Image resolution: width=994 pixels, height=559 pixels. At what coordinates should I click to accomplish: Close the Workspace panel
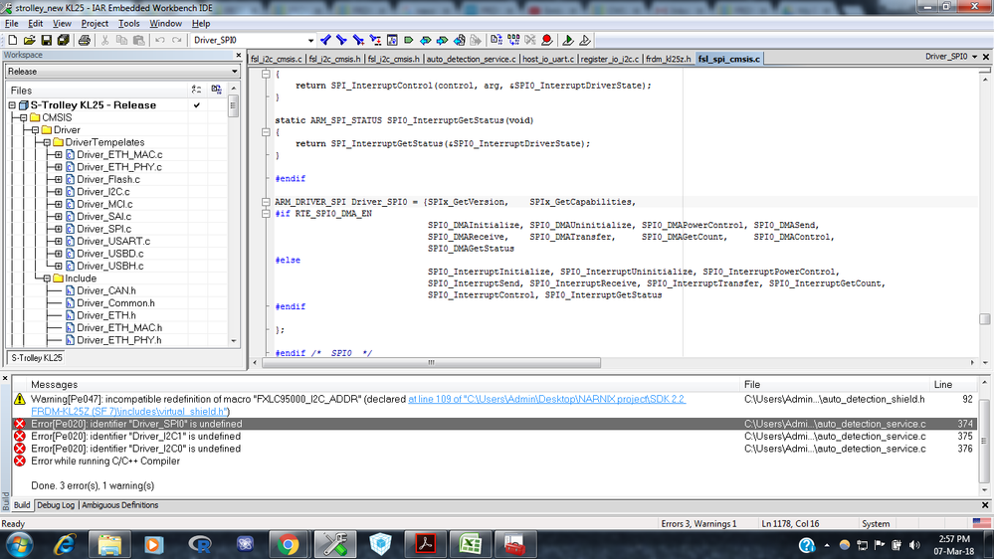[x=239, y=55]
